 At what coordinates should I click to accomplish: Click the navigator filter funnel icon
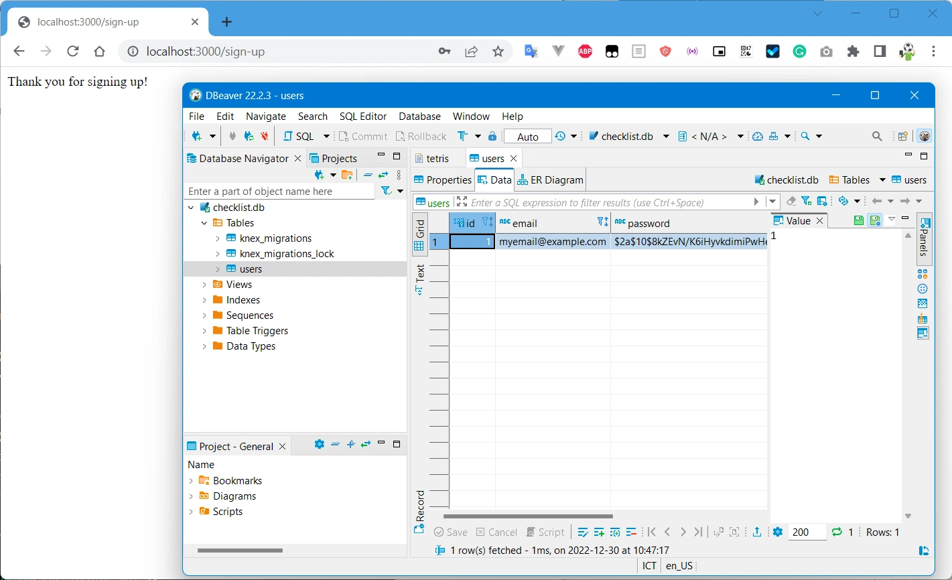click(386, 191)
